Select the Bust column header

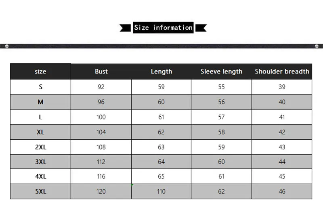(101, 71)
